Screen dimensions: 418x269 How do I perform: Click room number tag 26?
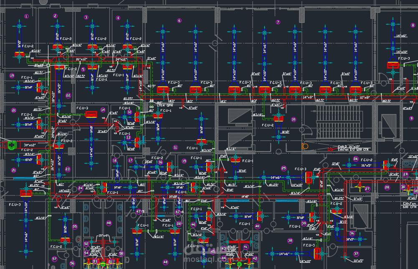click(x=356, y=159)
